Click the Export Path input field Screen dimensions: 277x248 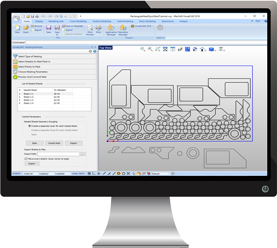tap(58, 154)
